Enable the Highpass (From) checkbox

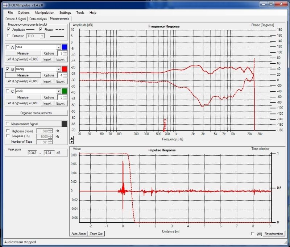[8, 131]
